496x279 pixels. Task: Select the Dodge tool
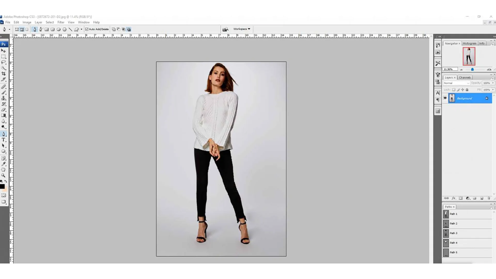pos(3,127)
